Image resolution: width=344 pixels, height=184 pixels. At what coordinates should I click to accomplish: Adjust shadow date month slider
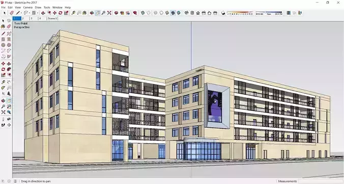click(240, 13)
